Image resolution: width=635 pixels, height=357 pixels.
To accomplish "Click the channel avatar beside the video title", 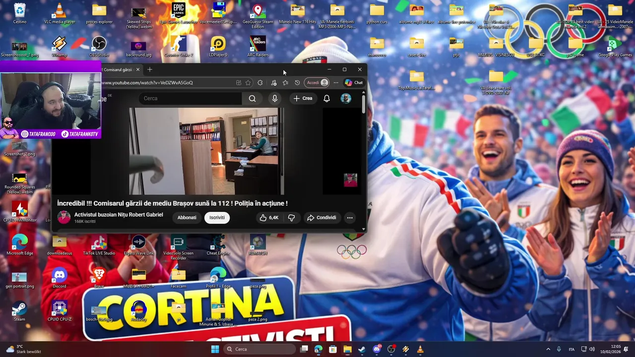I will [64, 217].
